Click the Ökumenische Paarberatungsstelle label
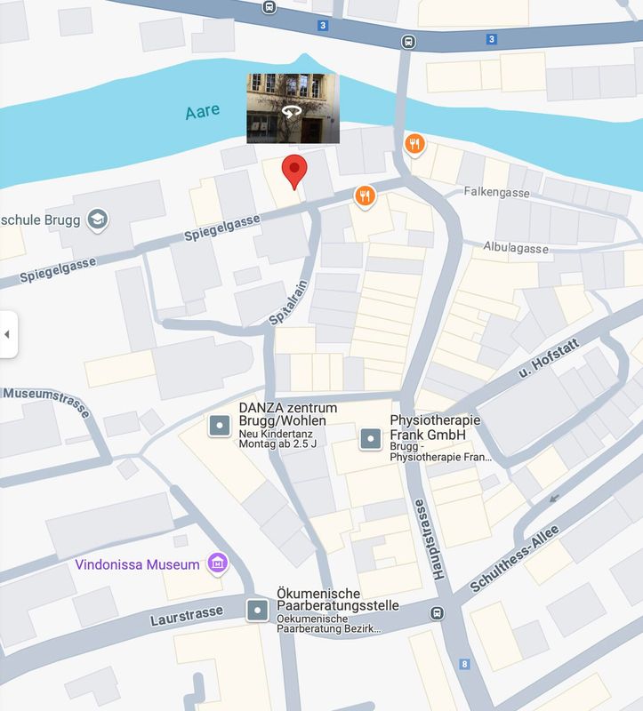Viewport: 643px width, 711px height. (x=338, y=599)
